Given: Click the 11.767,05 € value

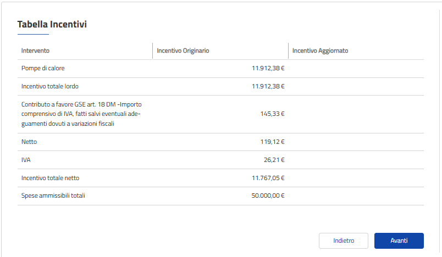Looking at the screenshot, I should click(268, 178).
